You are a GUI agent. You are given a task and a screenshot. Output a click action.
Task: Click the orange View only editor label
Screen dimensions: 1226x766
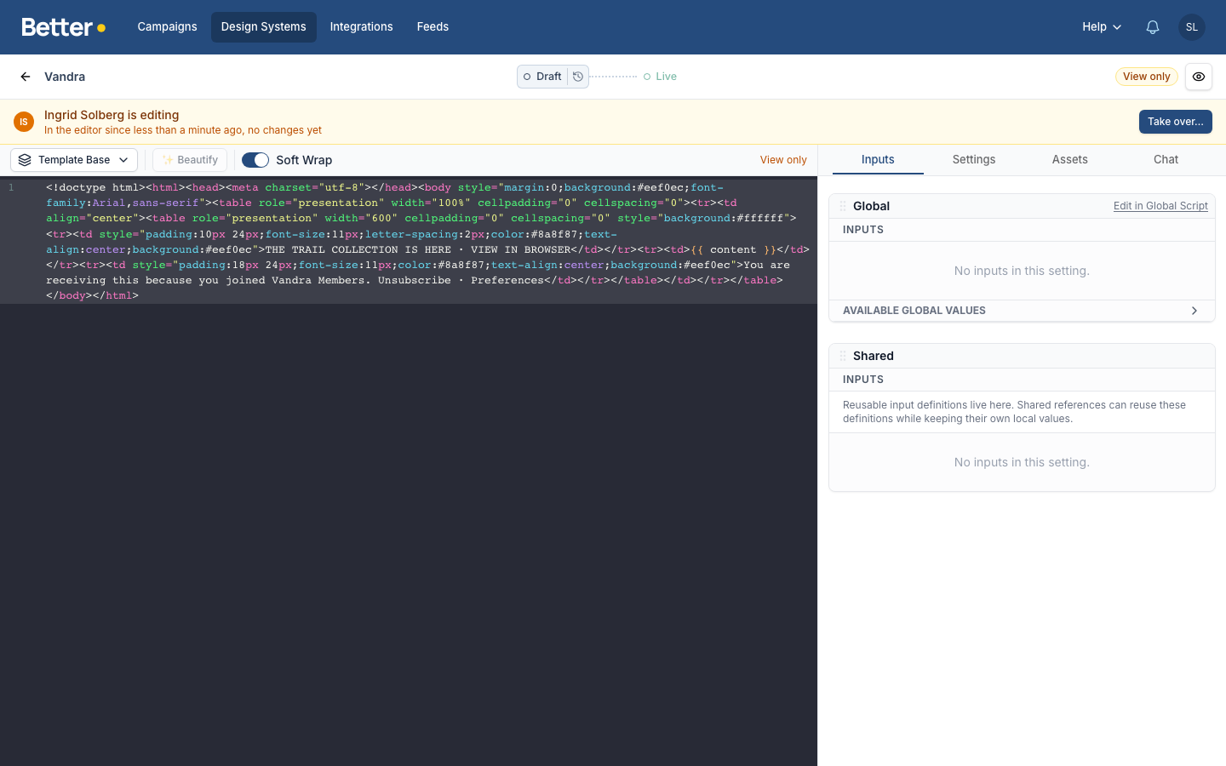point(783,160)
